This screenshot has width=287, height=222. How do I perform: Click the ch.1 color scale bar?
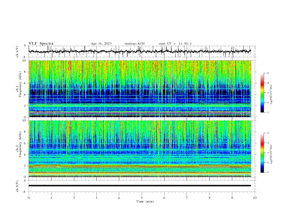262,93
